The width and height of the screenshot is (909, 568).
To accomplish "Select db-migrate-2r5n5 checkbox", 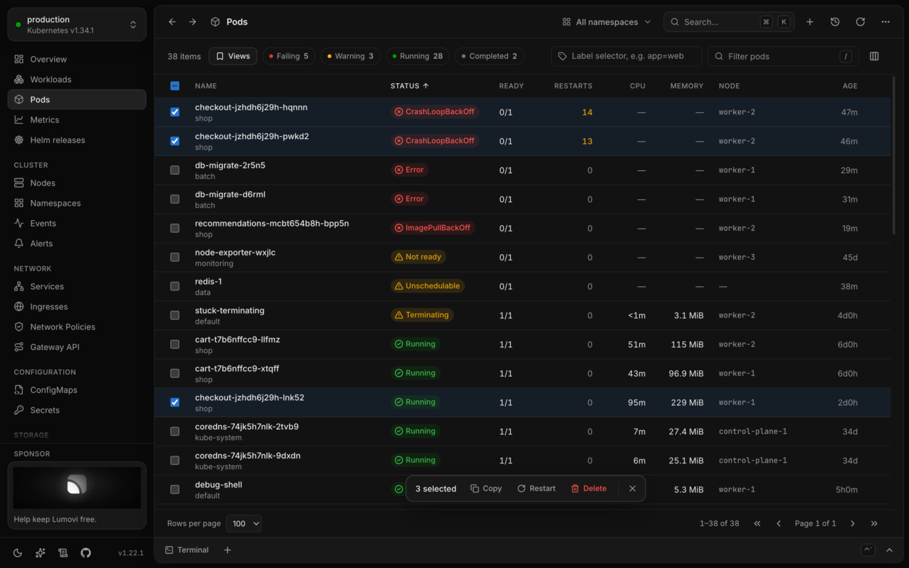I will pos(175,170).
